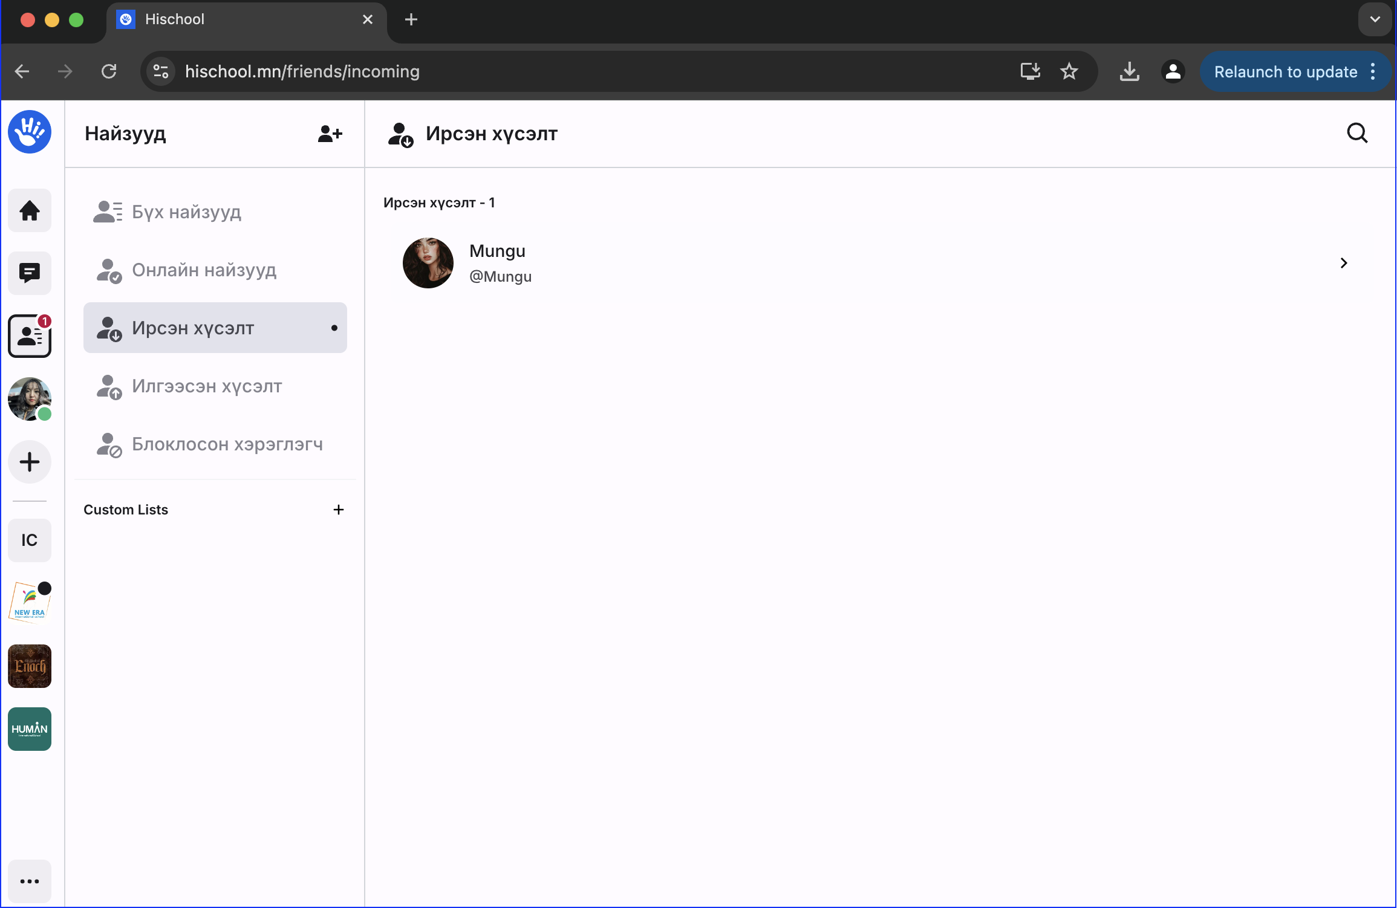The width and height of the screenshot is (1397, 908).
Task: Open the chat messages sidebar icon
Action: [x=29, y=273]
